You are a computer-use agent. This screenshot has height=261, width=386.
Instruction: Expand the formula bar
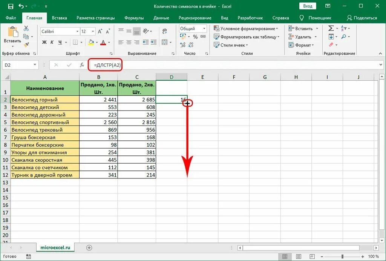(381, 65)
